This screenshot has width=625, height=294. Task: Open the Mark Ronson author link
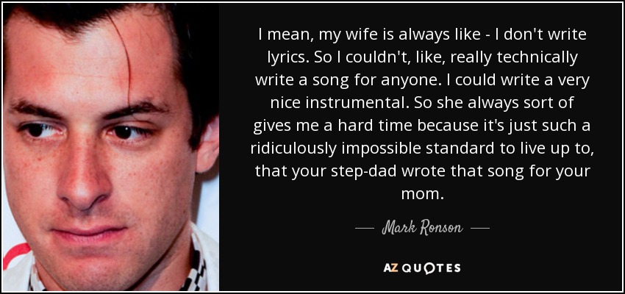(422, 229)
